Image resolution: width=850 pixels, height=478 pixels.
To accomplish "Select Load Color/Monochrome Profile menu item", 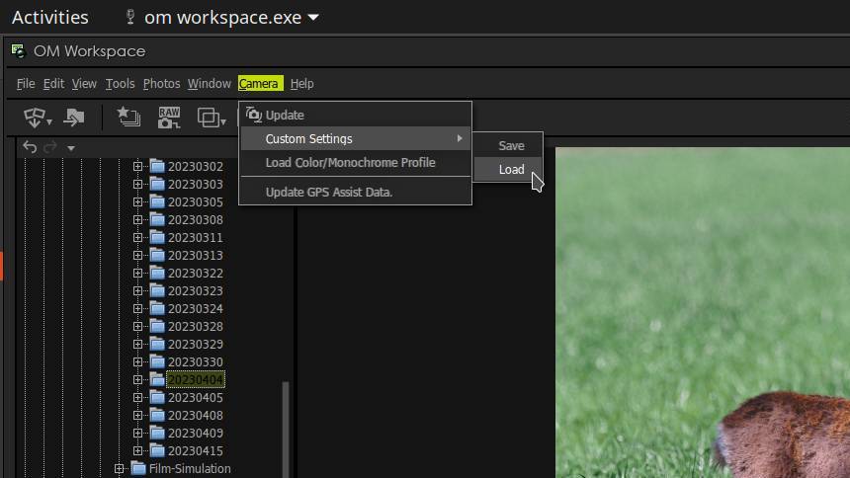I will 350,162.
